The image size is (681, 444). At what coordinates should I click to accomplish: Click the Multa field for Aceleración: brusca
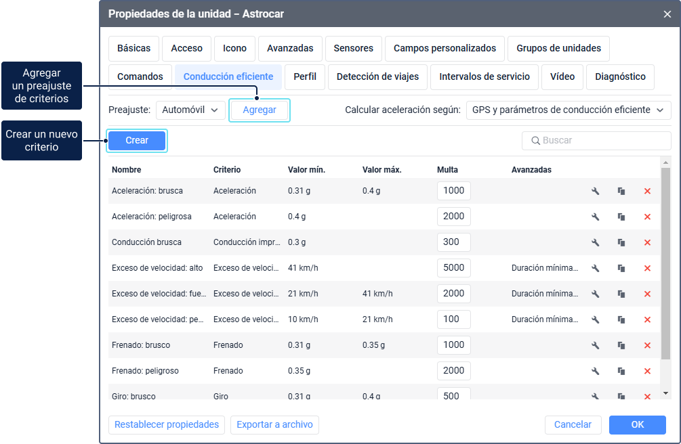pos(453,191)
